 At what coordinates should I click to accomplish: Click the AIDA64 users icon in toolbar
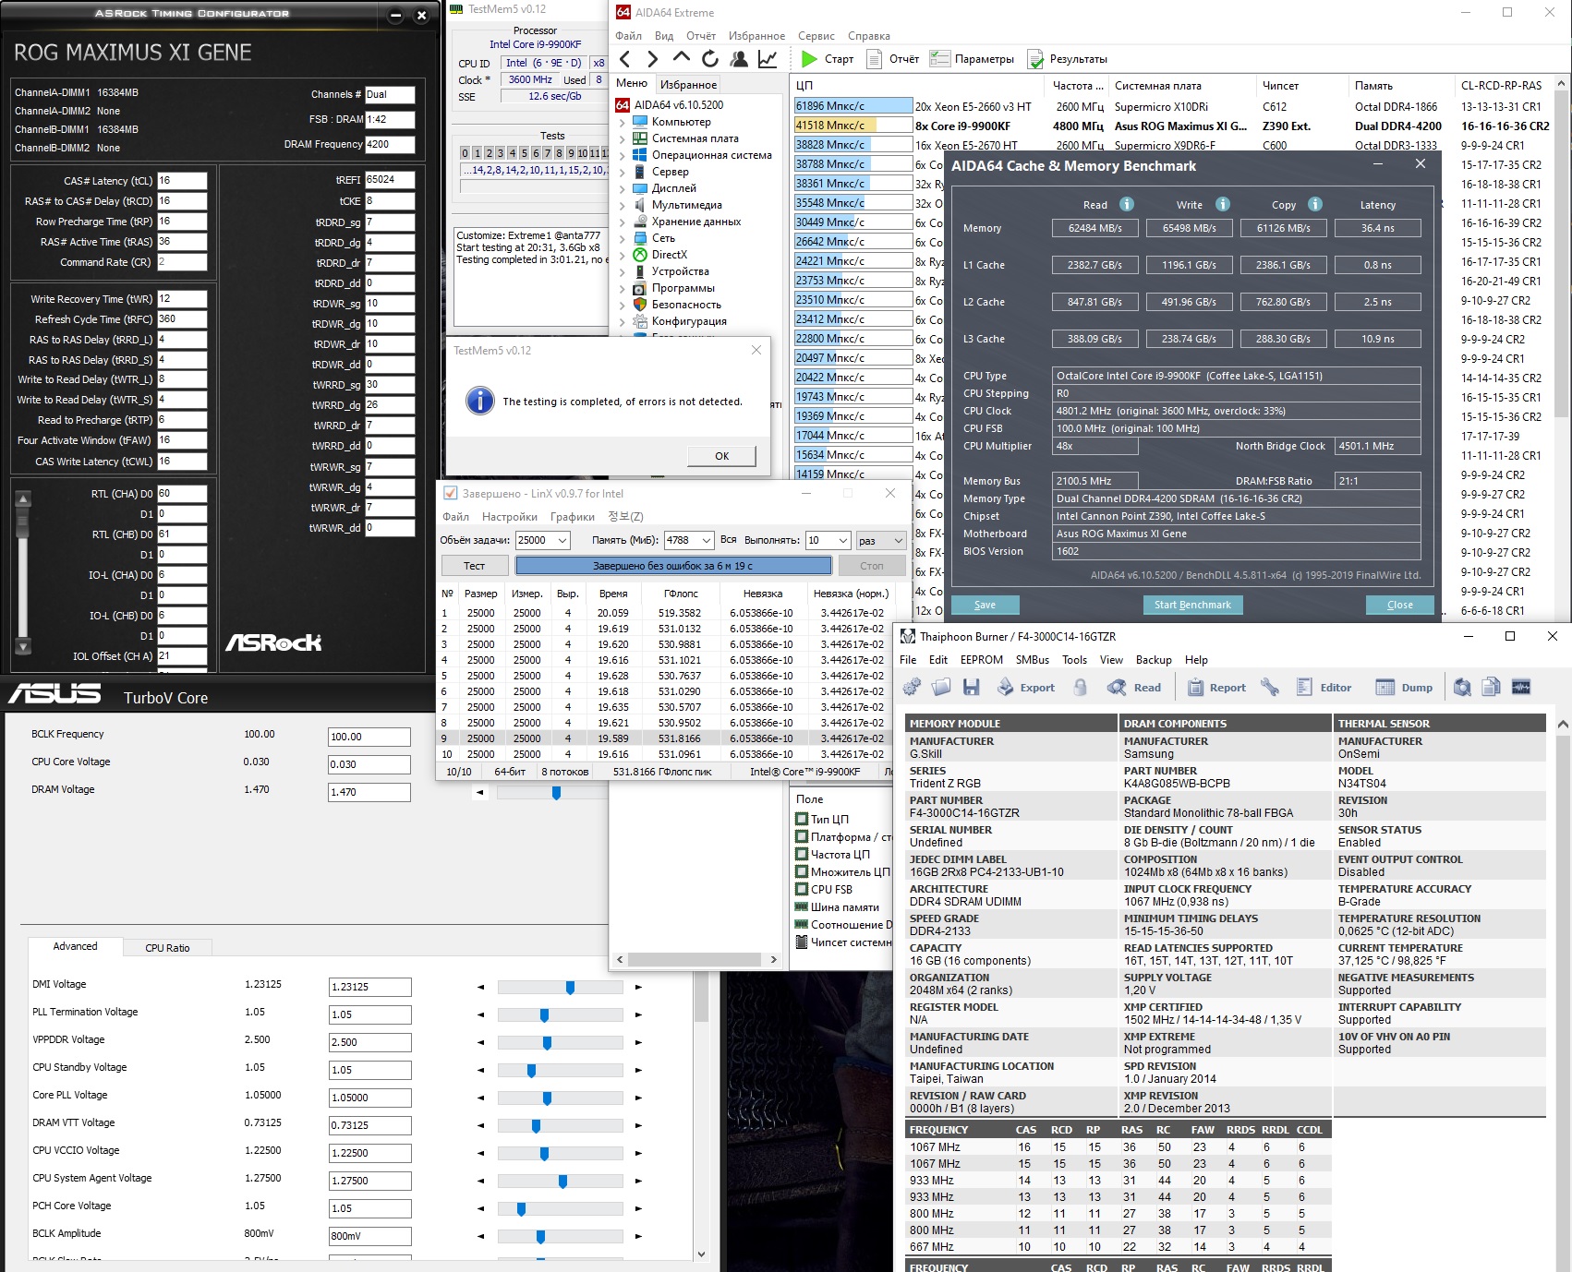tap(739, 59)
